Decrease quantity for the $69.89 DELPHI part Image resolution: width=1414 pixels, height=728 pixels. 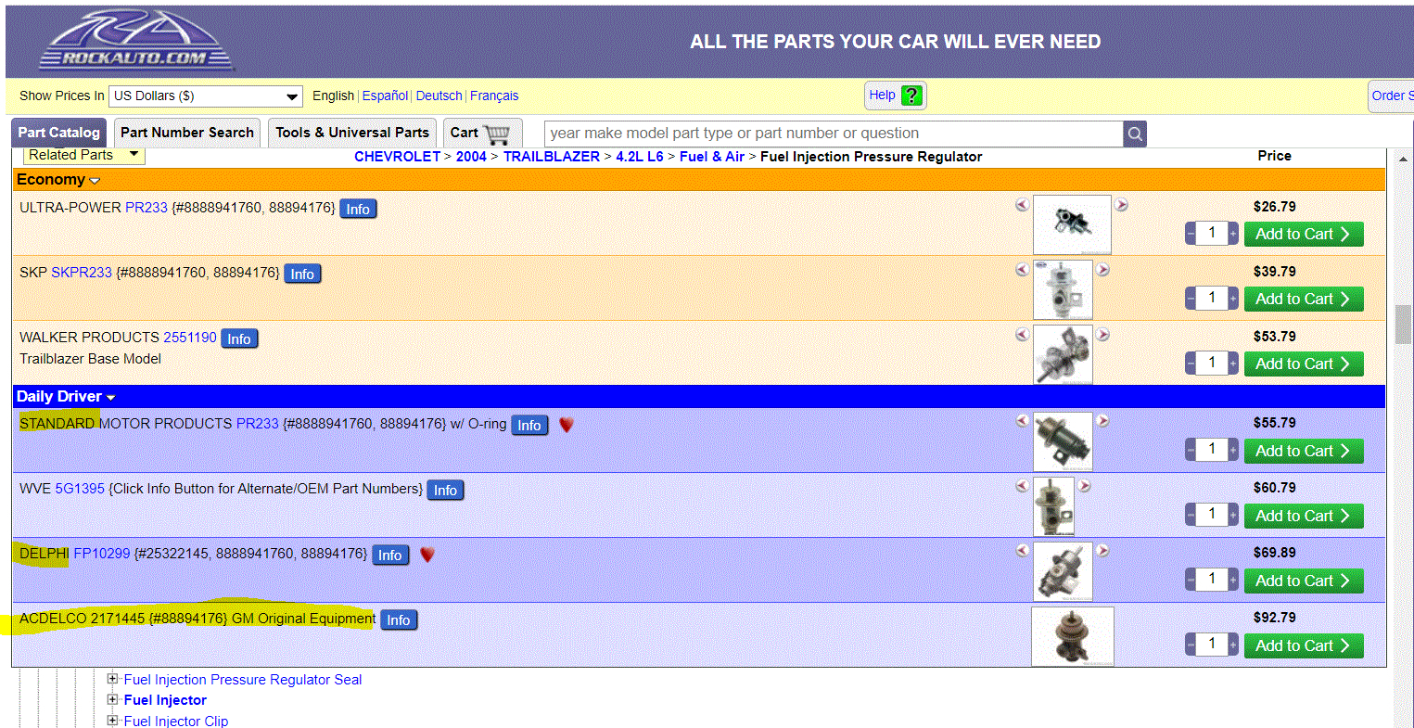point(1191,581)
